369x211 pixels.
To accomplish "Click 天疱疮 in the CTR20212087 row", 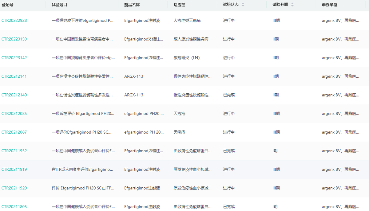I will pyautogui.click(x=180, y=132).
